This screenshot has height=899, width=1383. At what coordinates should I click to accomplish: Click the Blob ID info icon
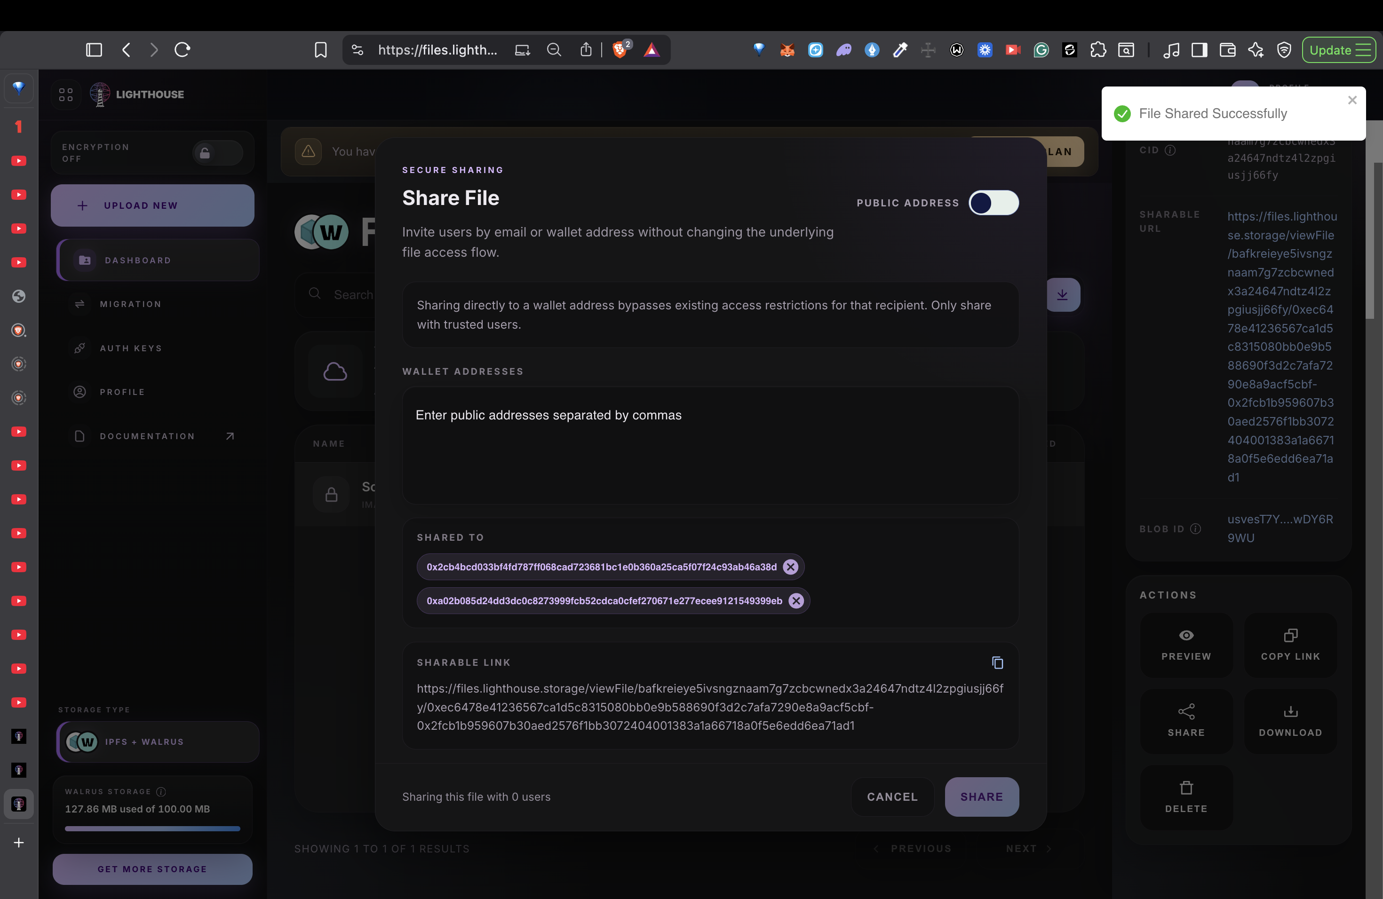point(1195,528)
